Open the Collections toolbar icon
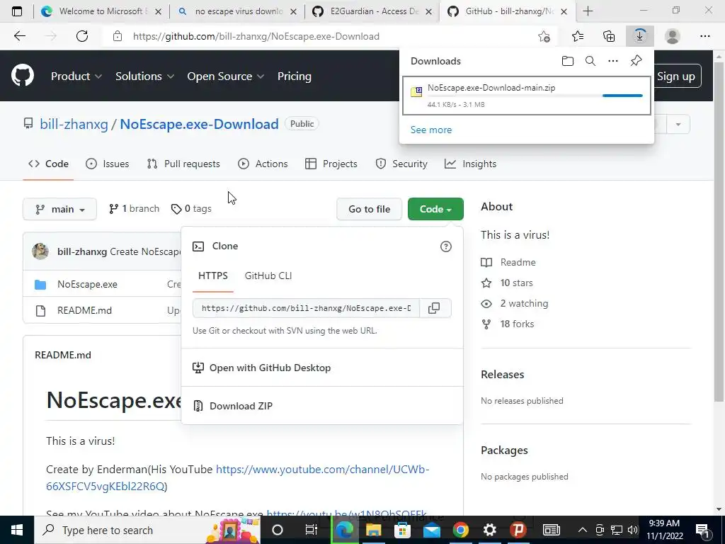 tap(609, 36)
